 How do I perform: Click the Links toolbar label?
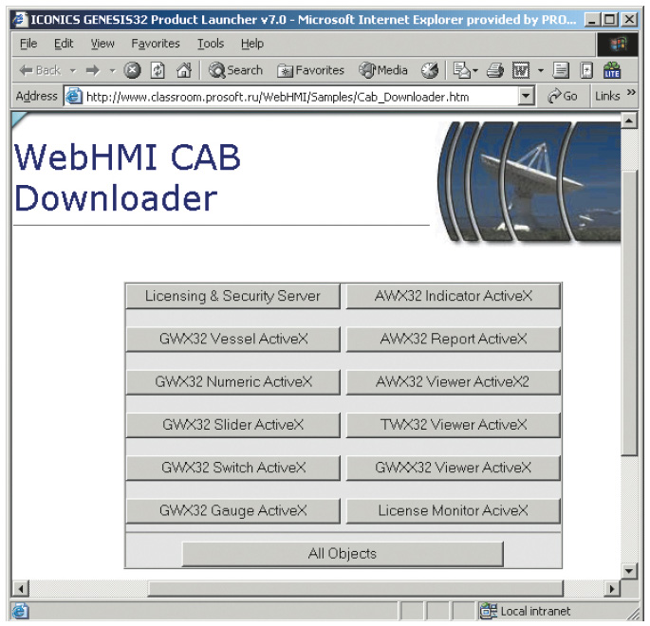(x=607, y=96)
